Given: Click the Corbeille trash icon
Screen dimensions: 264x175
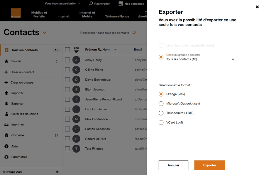Looking at the screenshot, I should click(x=6, y=135).
